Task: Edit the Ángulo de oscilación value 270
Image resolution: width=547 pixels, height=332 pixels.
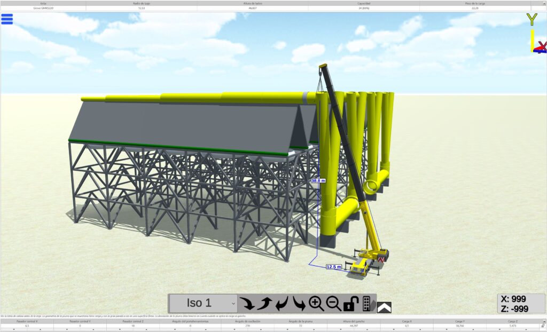Action: tap(248, 326)
